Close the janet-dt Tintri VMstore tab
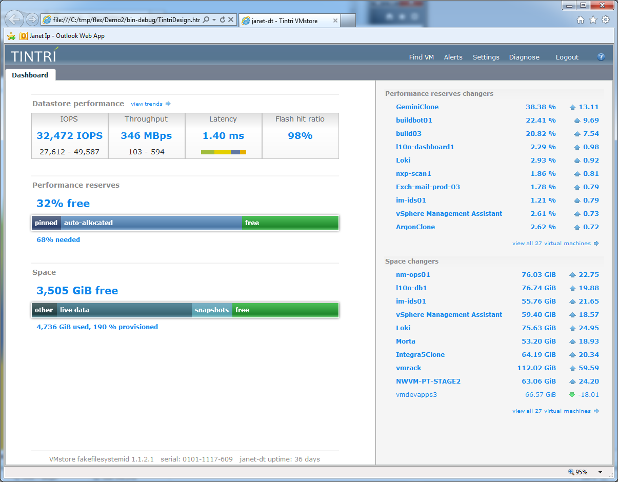This screenshot has width=618, height=482. (335, 21)
